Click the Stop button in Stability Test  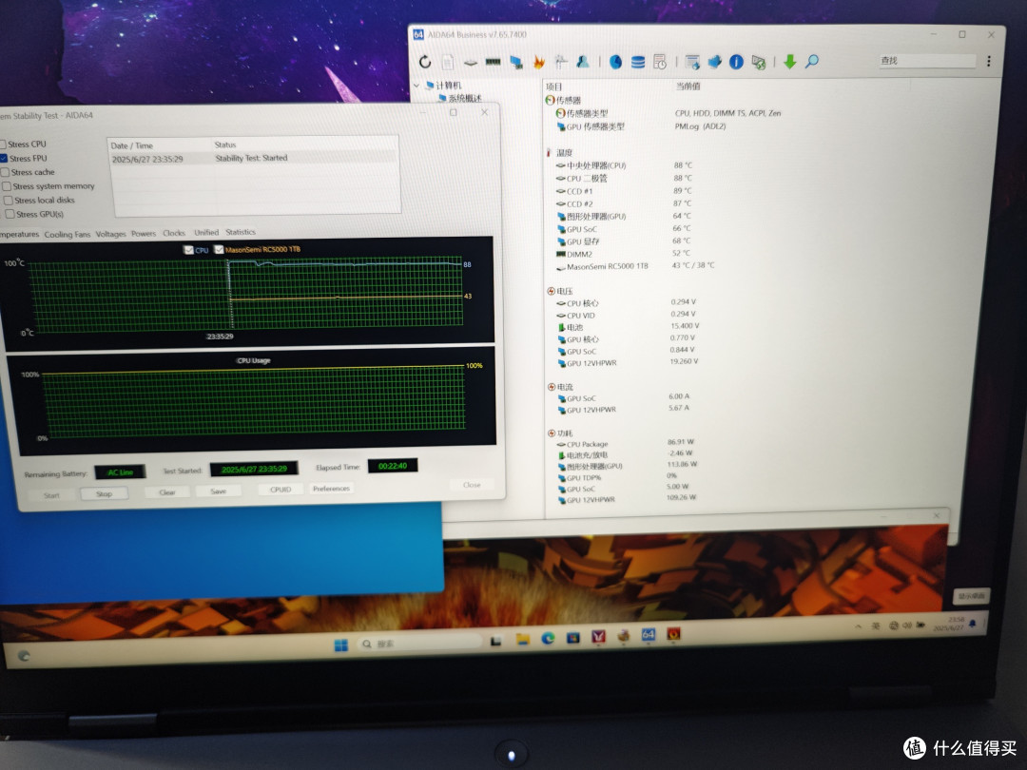pos(105,493)
